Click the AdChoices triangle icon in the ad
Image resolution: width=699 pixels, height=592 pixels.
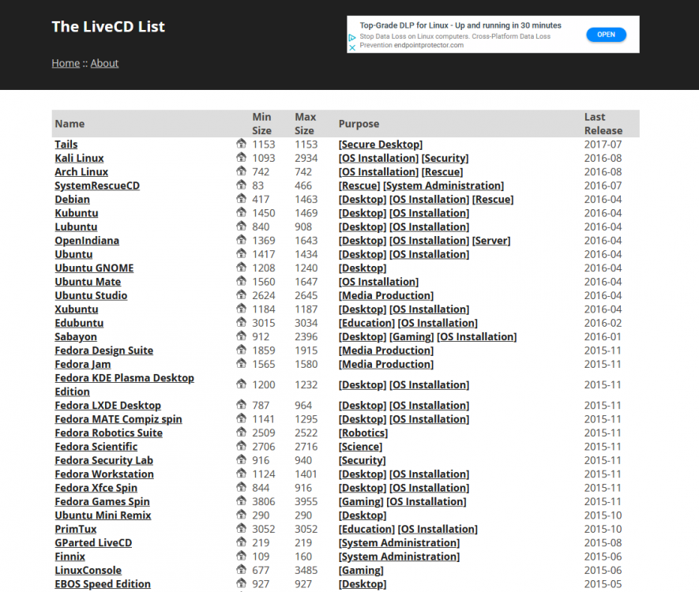click(x=351, y=36)
